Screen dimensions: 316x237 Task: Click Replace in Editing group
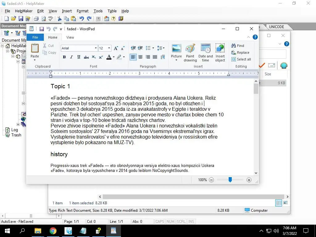point(240,52)
